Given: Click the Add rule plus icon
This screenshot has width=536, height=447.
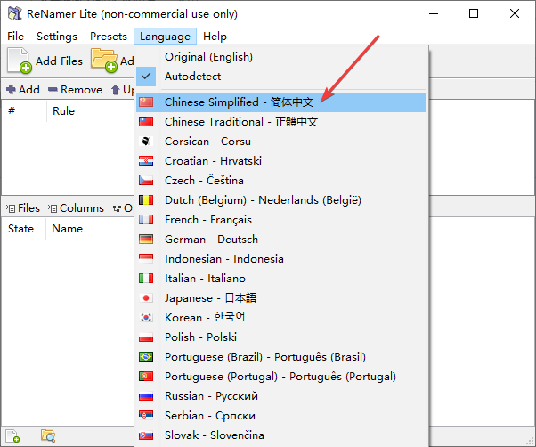Looking at the screenshot, I should (11, 90).
